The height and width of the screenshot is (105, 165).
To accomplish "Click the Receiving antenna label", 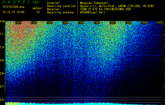I will point(60,12).
